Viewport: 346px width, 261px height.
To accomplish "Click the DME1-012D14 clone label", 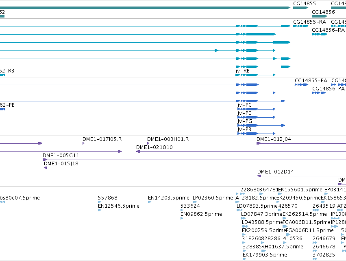I will pyautogui.click(x=275, y=172).
